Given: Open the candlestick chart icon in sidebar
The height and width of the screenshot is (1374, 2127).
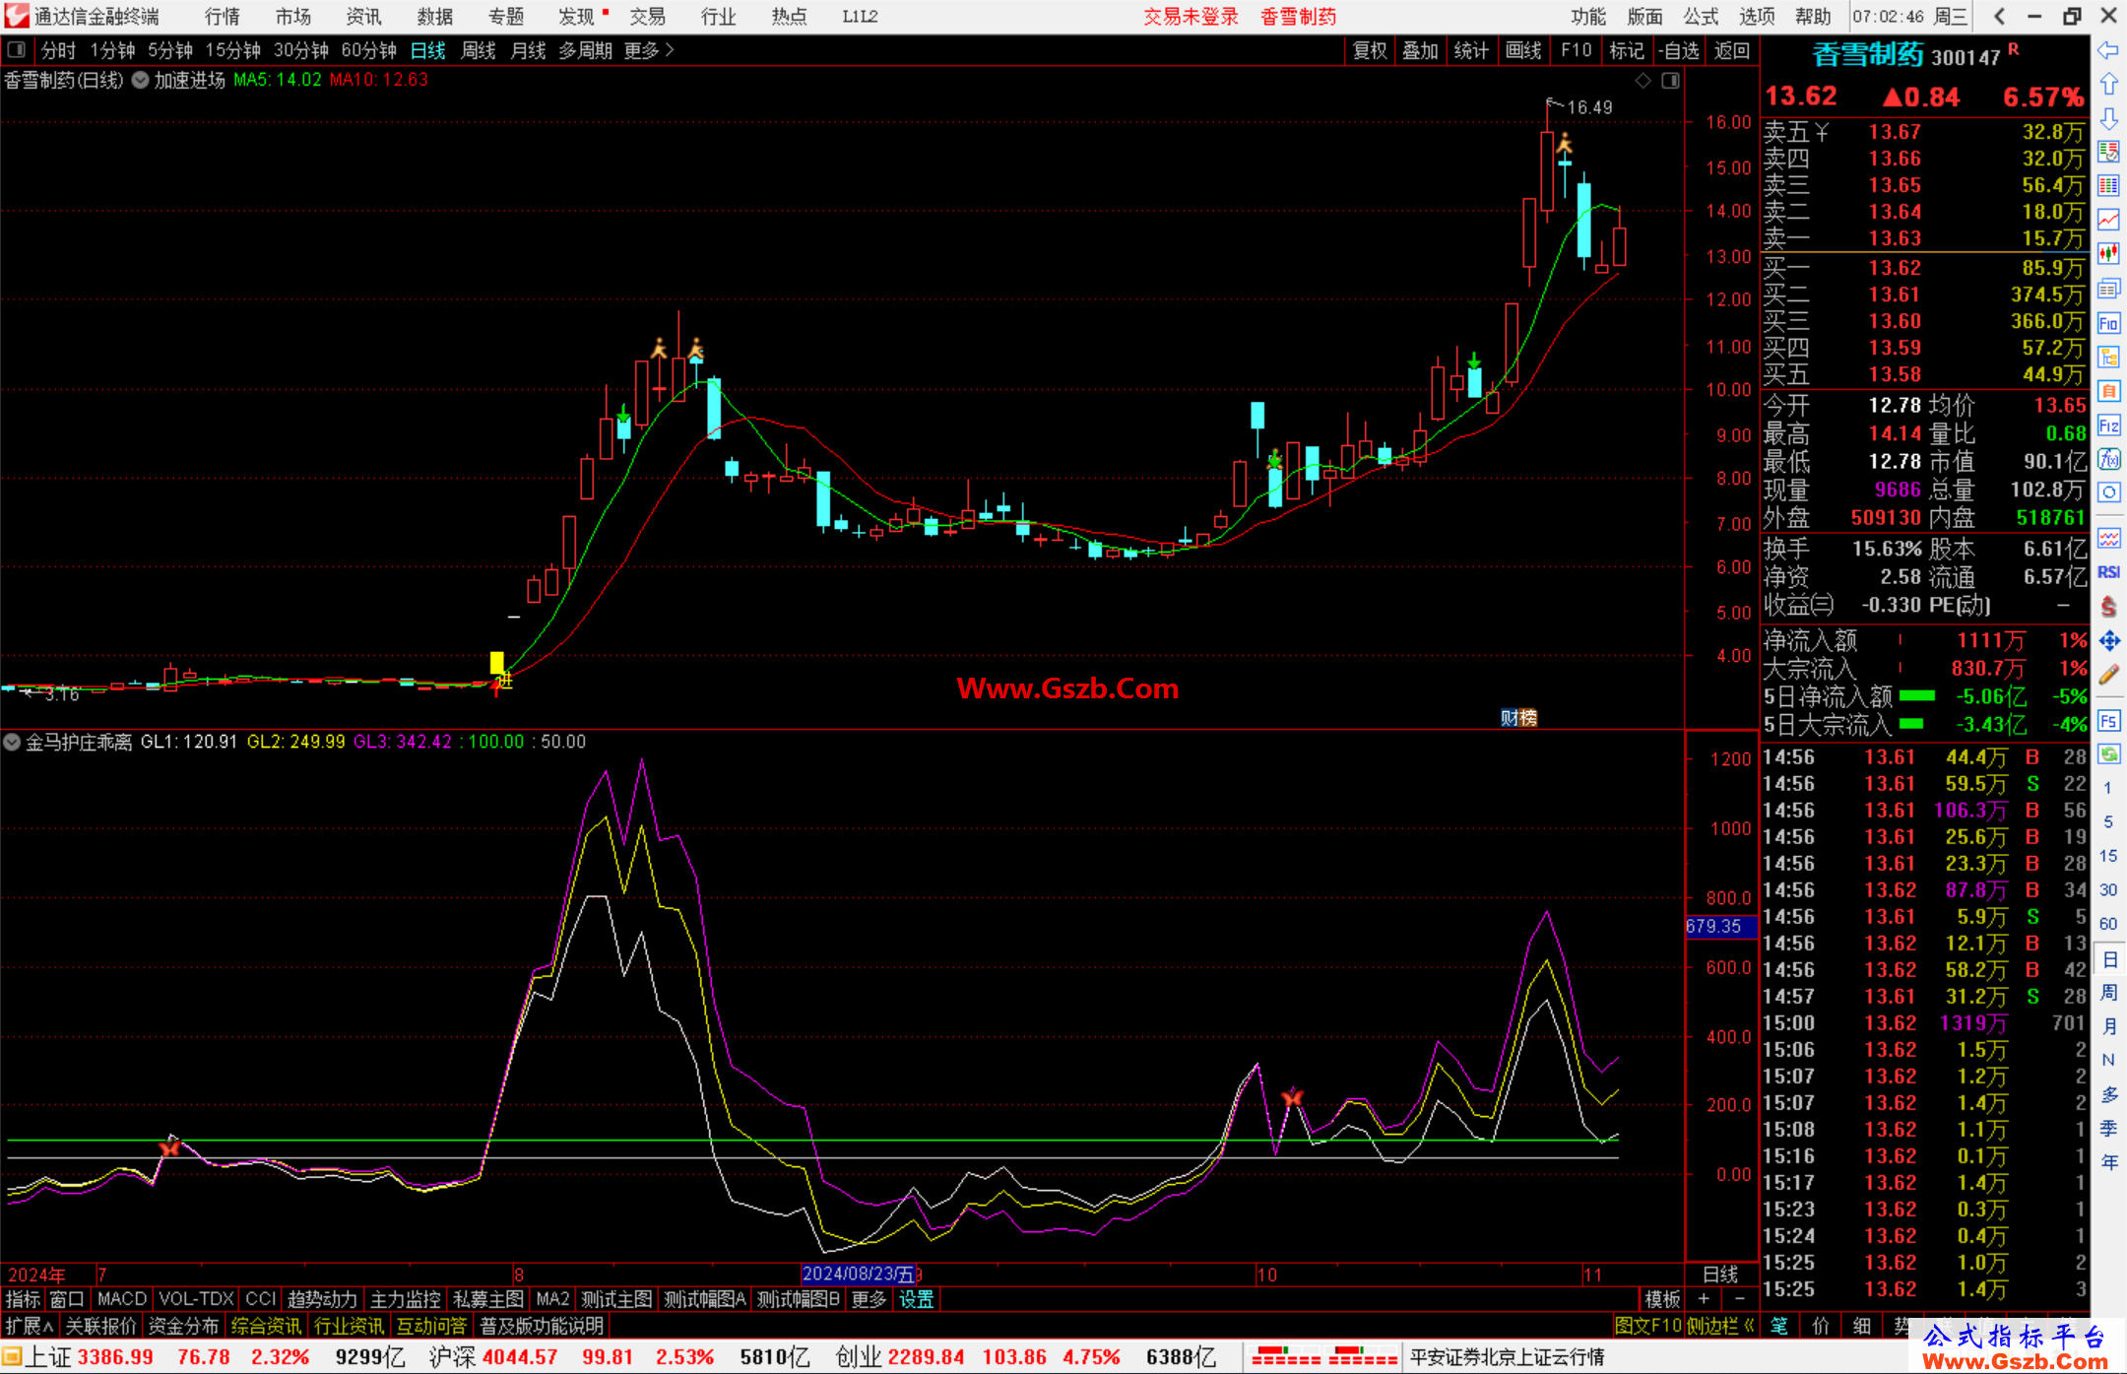Looking at the screenshot, I should [2108, 254].
